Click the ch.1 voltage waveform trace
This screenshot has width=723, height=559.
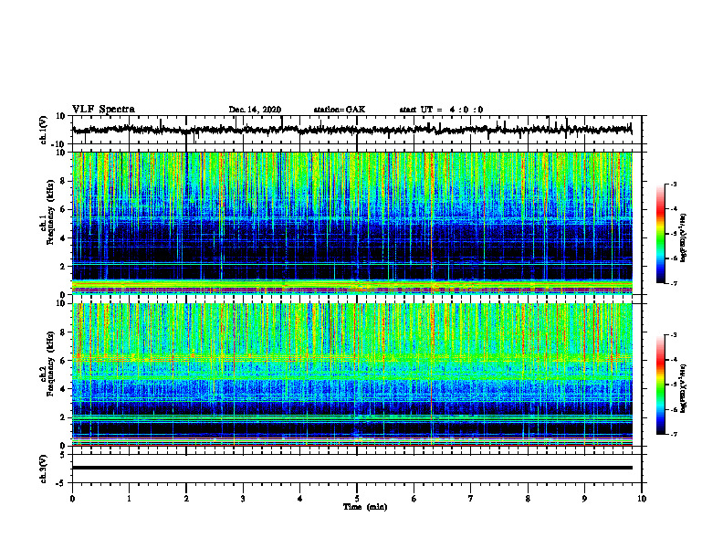click(351, 130)
